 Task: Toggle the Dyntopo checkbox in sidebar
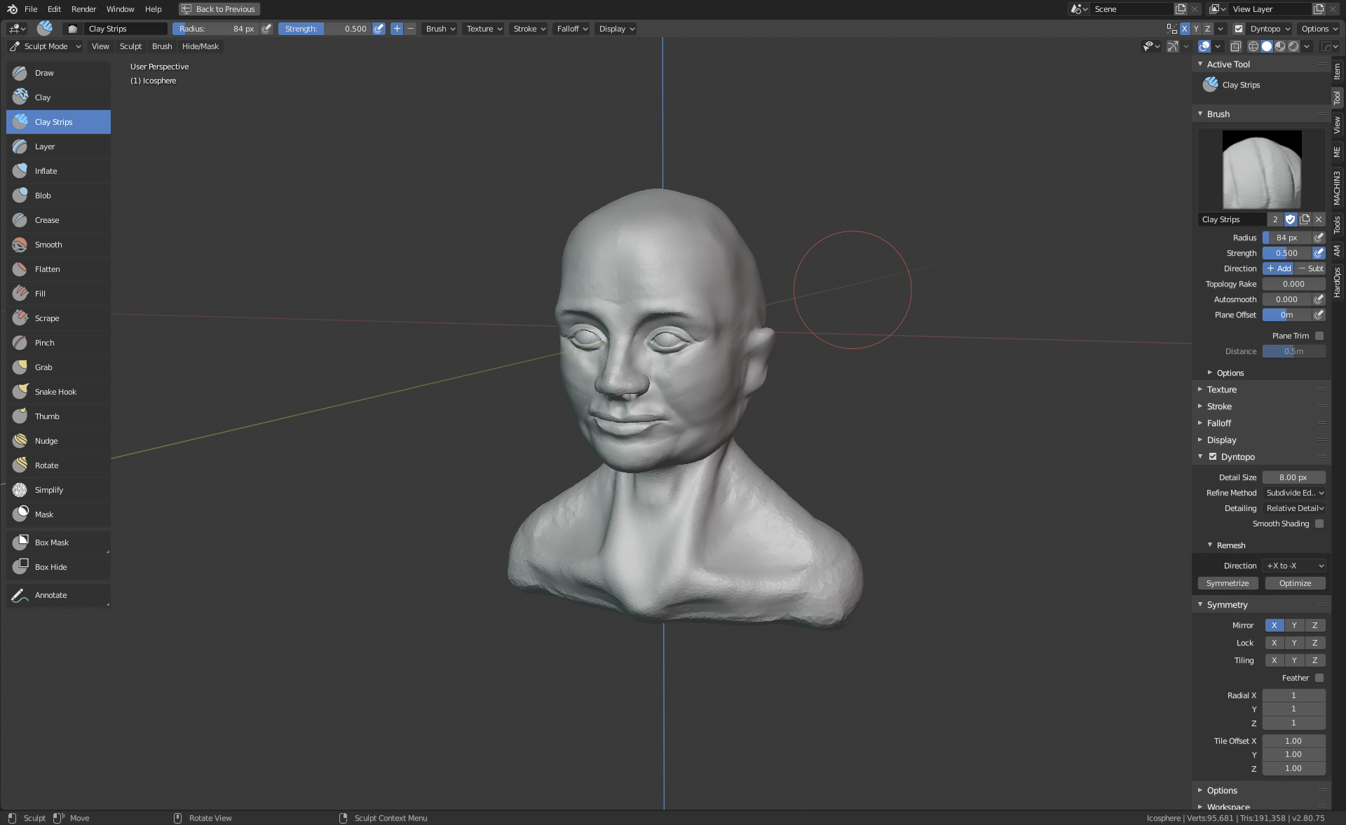1213,457
